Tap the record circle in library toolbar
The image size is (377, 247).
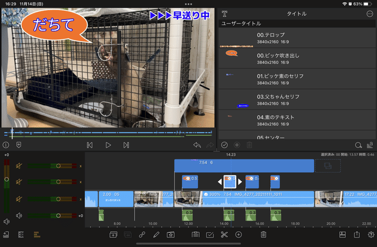[237, 145]
